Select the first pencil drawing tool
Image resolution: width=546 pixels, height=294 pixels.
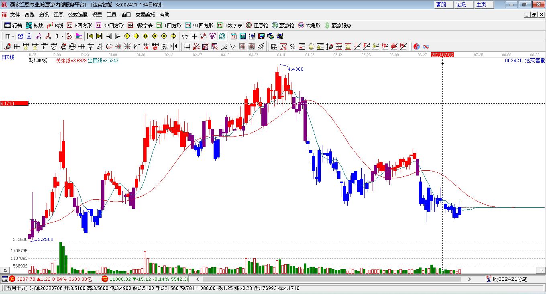[7, 47]
